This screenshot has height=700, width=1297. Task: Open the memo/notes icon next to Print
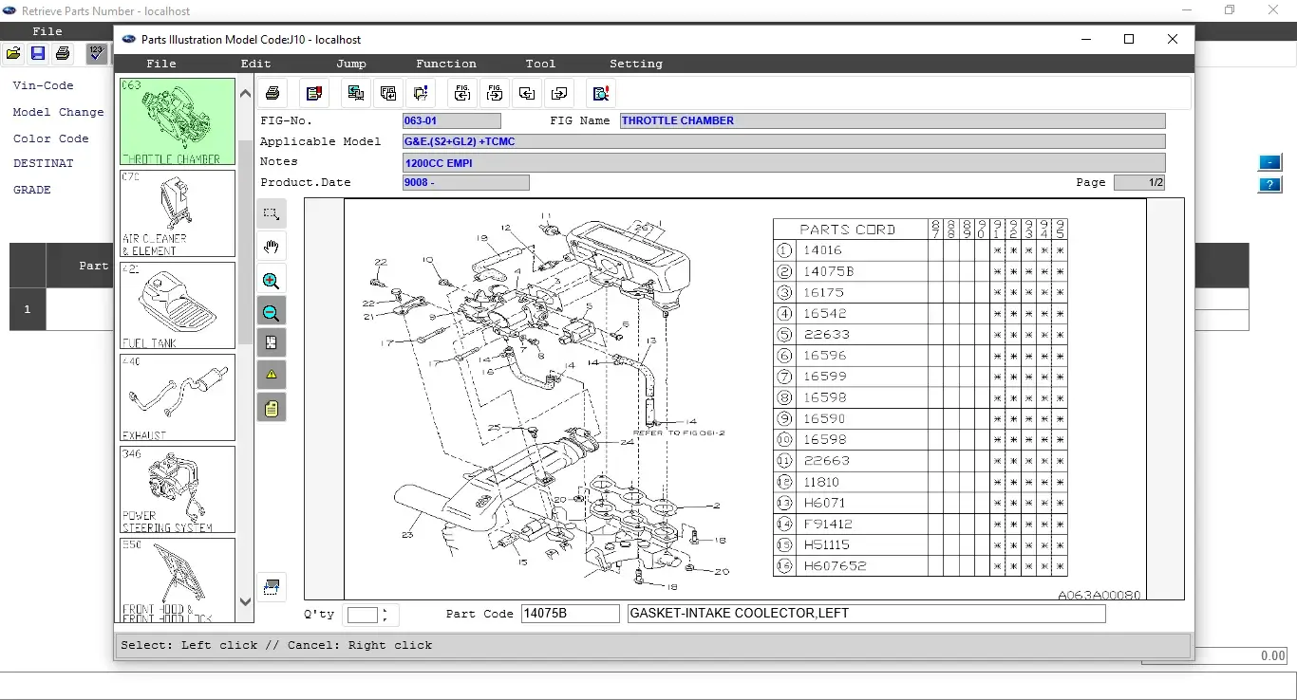(314, 93)
